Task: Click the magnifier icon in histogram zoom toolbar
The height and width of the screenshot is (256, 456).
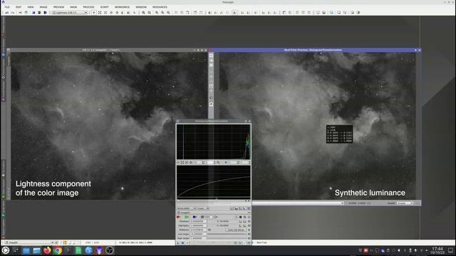Action: pos(218,163)
